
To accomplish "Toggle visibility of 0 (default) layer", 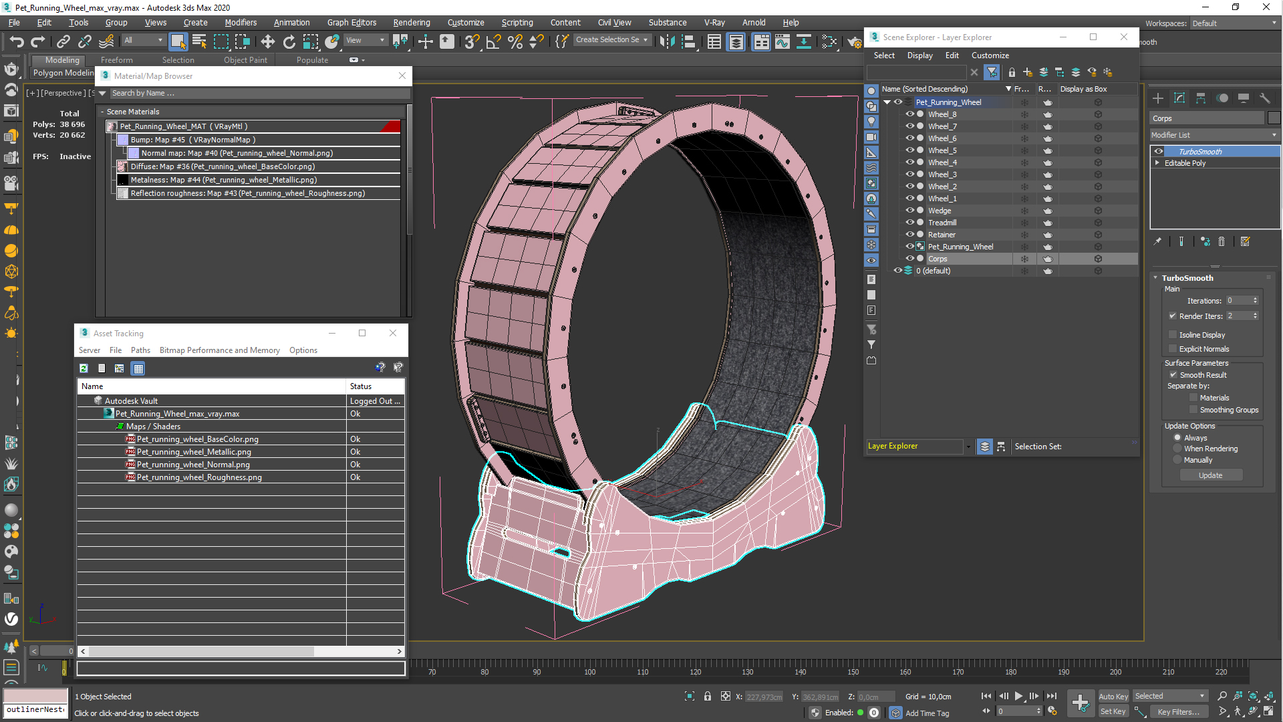I will tap(897, 271).
